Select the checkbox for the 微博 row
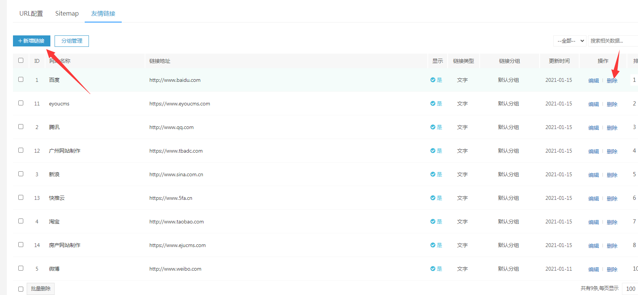The height and width of the screenshot is (295, 638). pos(21,268)
